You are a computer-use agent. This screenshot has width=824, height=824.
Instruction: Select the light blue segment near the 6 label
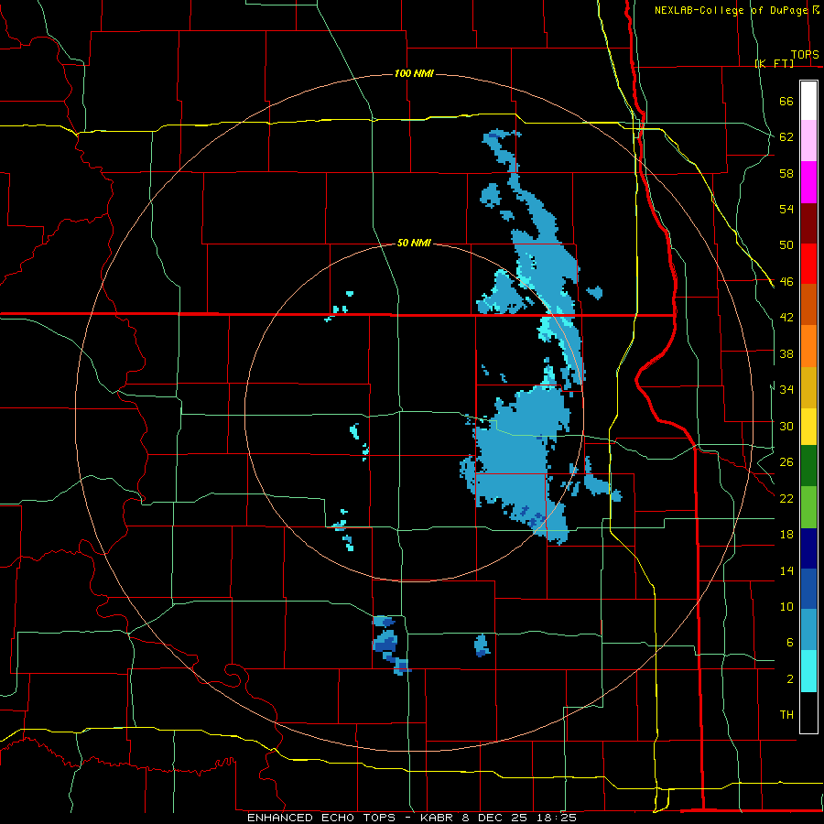pyautogui.click(x=808, y=630)
